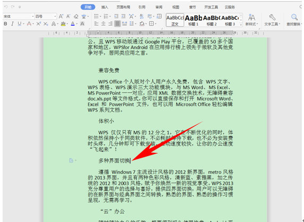Viewport: 304px width, 222px height.
Task: Toggle subscript X₂ formatting
Action: pyautogui.click(x=46, y=24)
